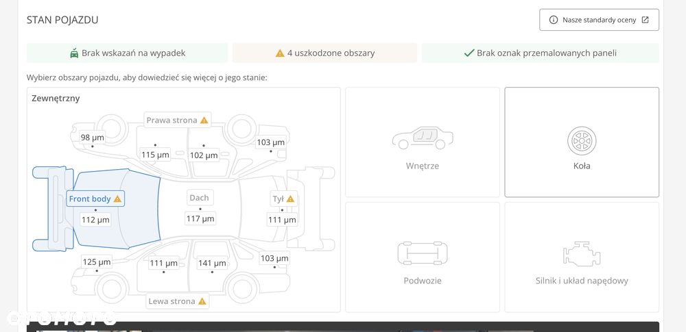Click the 125 µm front fender reading
Screen dimensions: 686x332
pos(96,262)
